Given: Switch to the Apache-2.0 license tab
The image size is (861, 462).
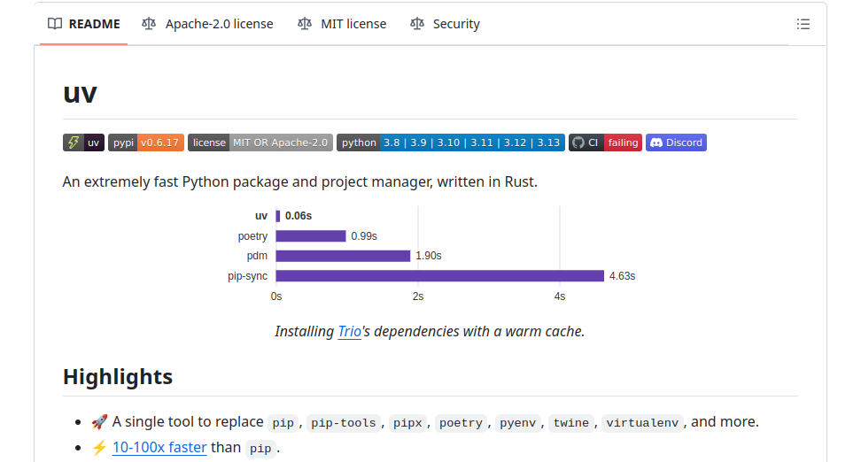Looking at the screenshot, I should pos(207,24).
